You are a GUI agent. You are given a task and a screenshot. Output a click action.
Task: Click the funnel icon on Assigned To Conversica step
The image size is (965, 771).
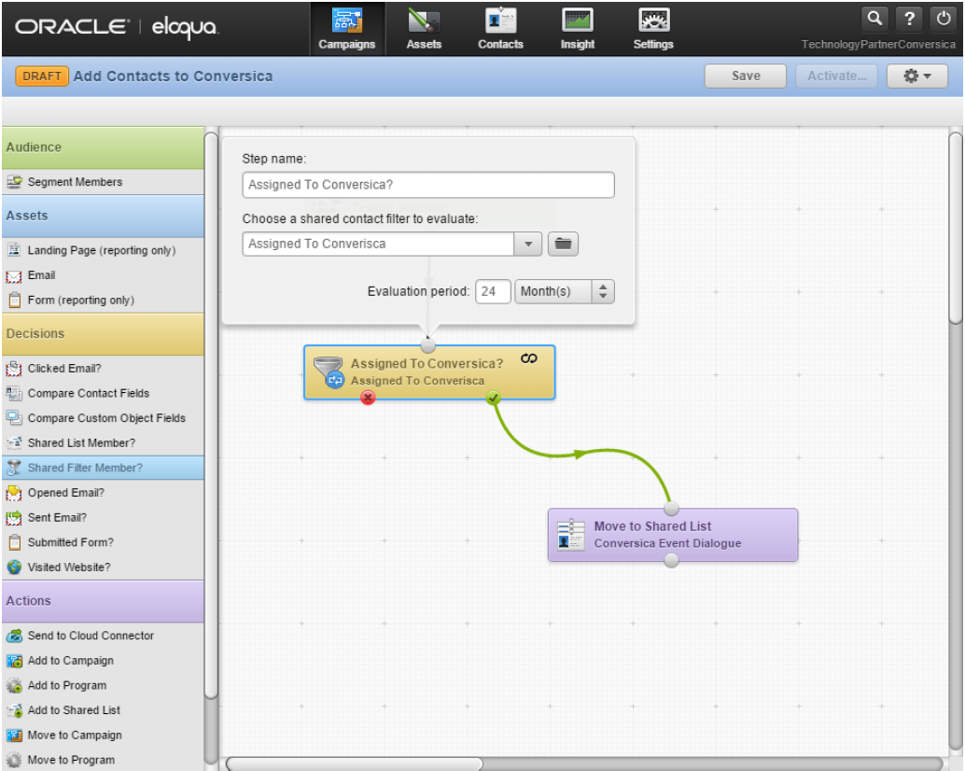[x=329, y=371]
